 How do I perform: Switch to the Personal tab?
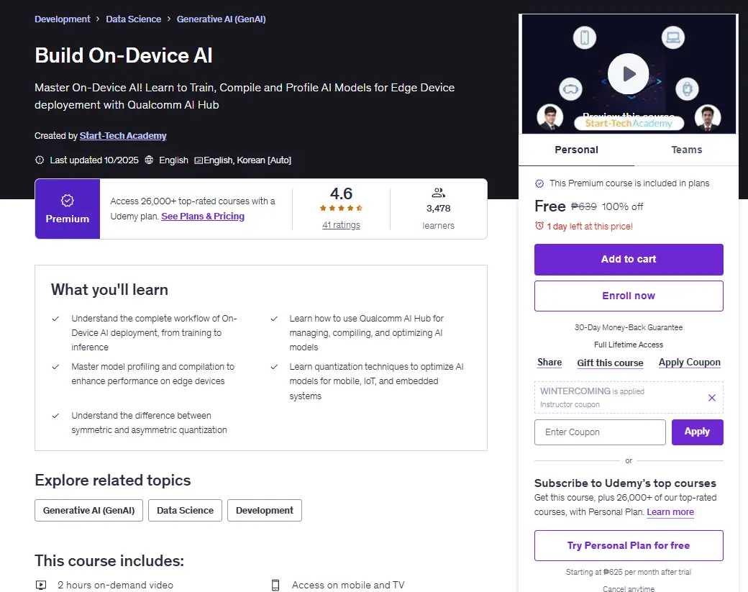(x=576, y=150)
